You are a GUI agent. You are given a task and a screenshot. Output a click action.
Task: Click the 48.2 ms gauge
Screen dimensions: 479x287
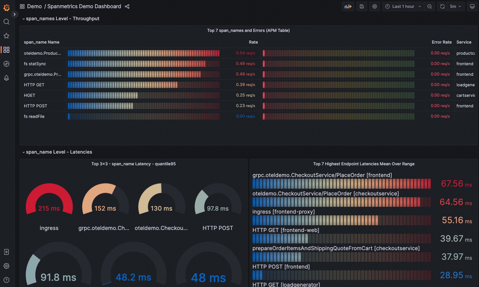pyautogui.click(x=134, y=264)
